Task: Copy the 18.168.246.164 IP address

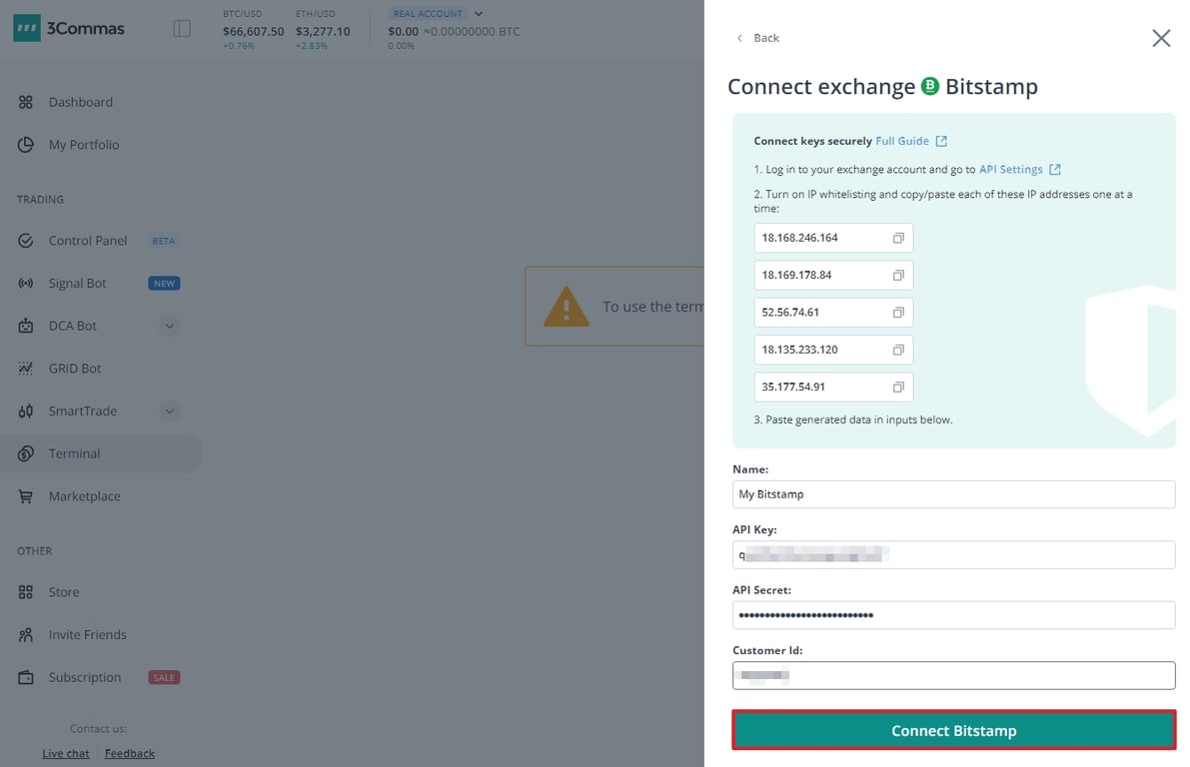Action: point(898,238)
